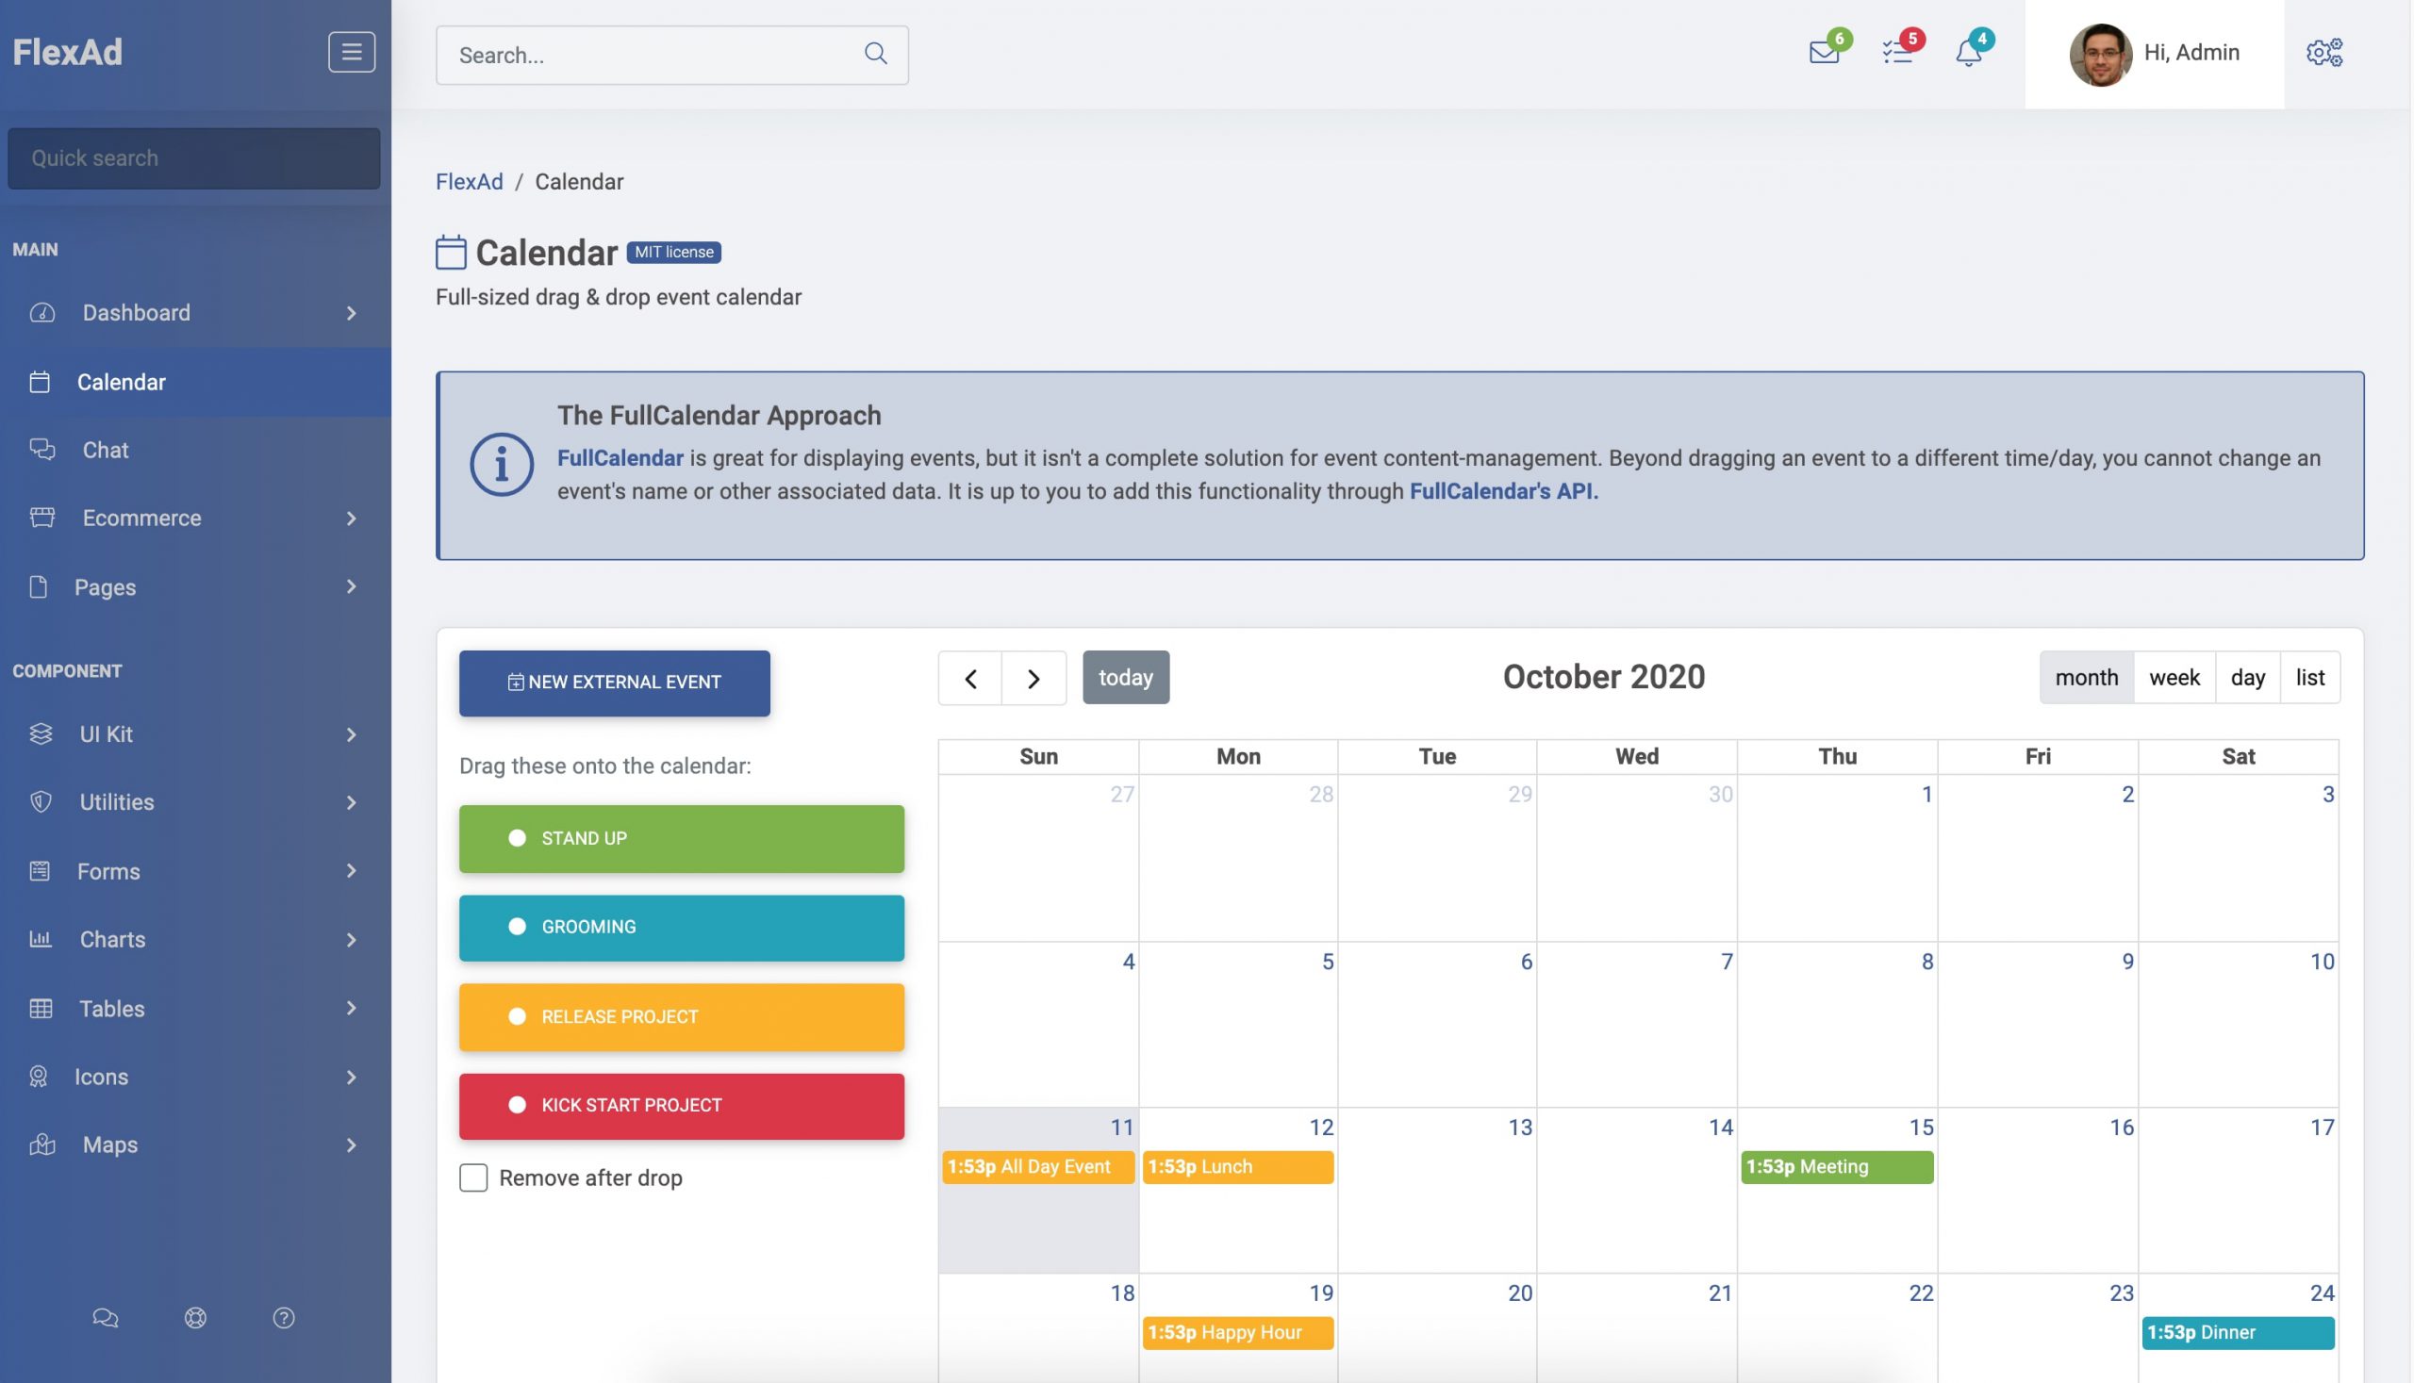The height and width of the screenshot is (1383, 2414).
Task: Switch to the day view tab
Action: pyautogui.click(x=2248, y=677)
